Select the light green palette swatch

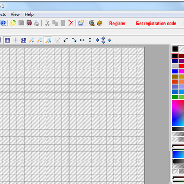[x=181, y=97]
